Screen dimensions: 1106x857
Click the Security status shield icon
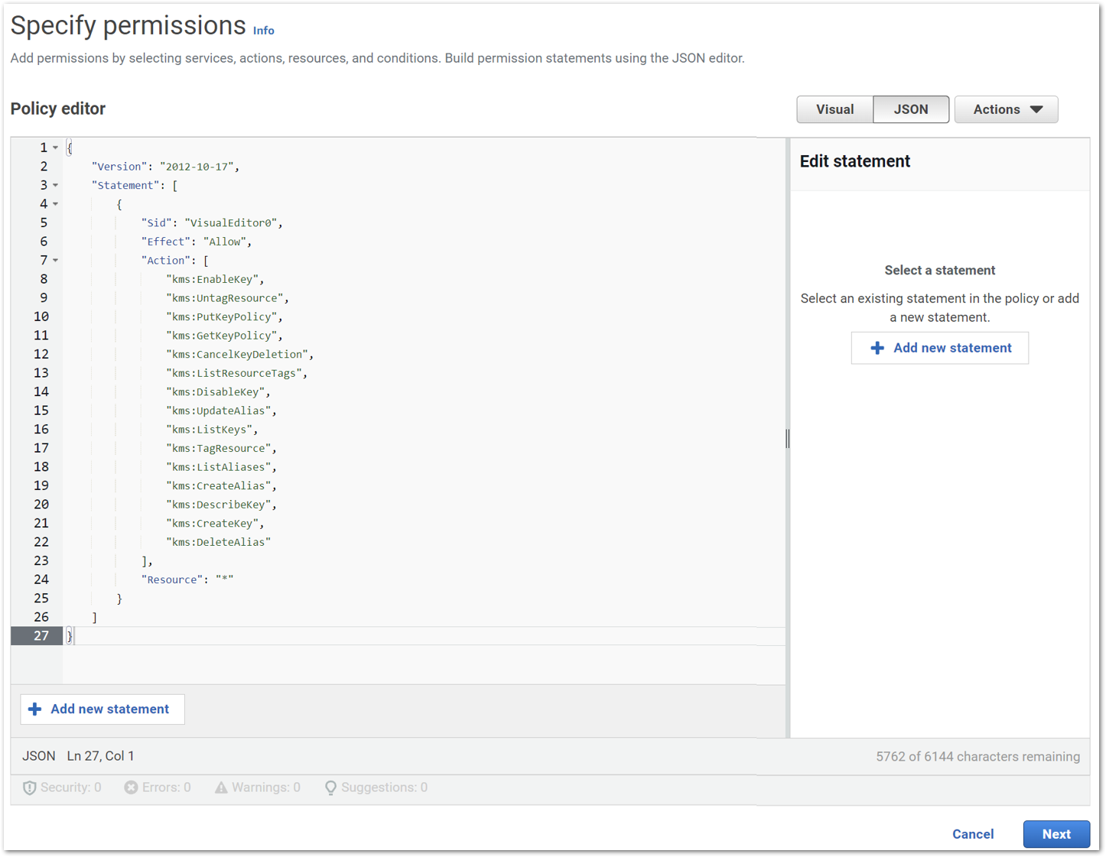(29, 787)
